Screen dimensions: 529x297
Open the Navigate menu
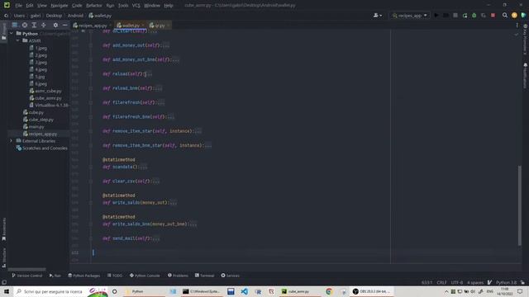point(59,6)
